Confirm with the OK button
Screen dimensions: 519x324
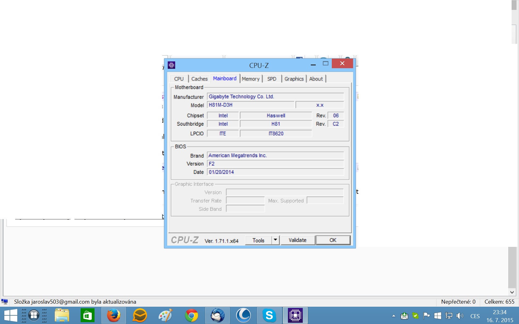tap(333, 240)
